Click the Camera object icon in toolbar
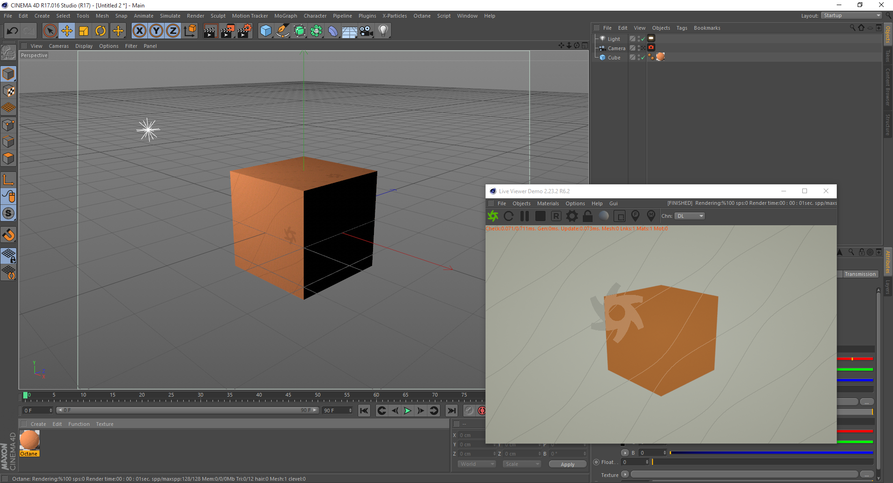Screen dimensions: 893x483 [x=367, y=31]
